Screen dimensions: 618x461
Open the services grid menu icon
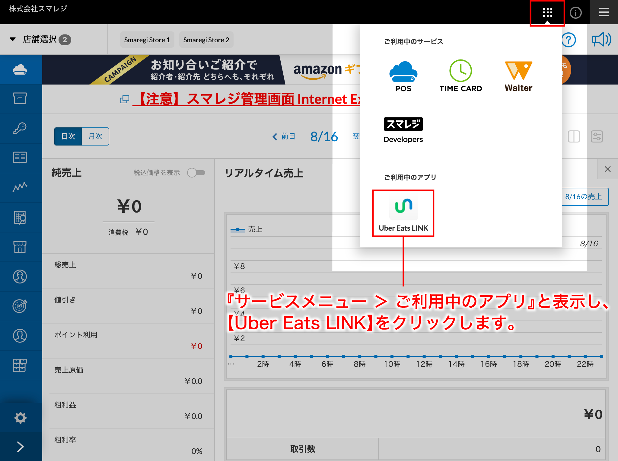(x=547, y=13)
